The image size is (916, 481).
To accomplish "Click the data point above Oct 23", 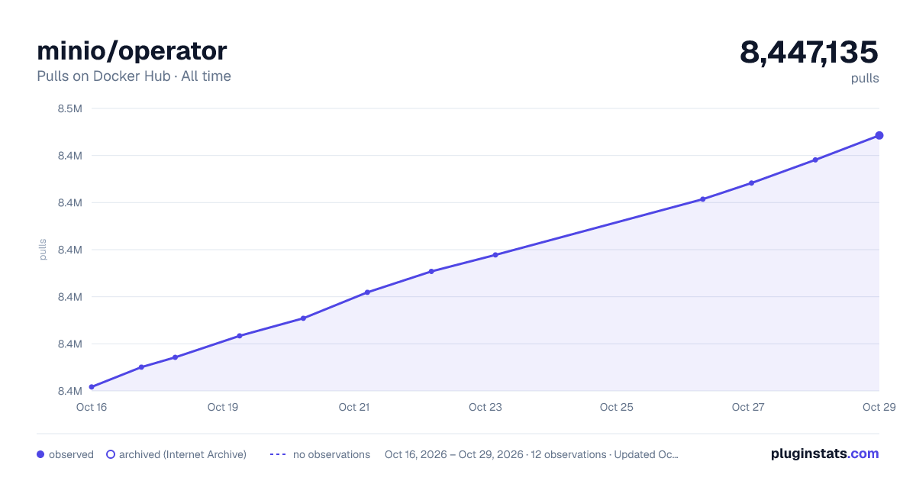I will [x=495, y=255].
